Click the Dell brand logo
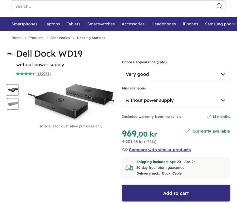This screenshot has height=203, width=237. point(10,54)
